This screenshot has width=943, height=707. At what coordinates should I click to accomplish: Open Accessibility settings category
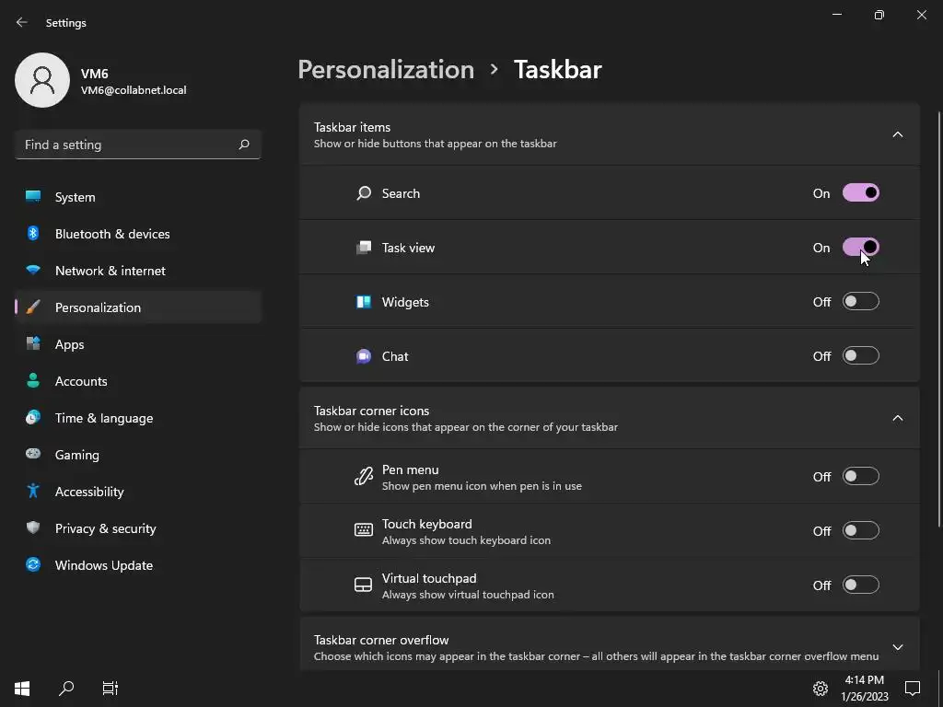tap(89, 492)
